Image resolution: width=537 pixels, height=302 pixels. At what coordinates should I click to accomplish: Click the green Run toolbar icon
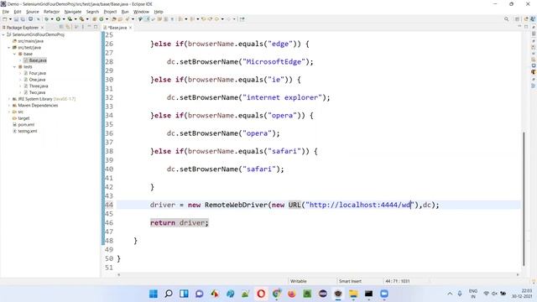tap(58, 19)
